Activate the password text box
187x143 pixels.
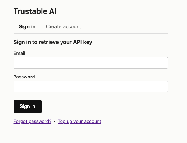click(91, 87)
